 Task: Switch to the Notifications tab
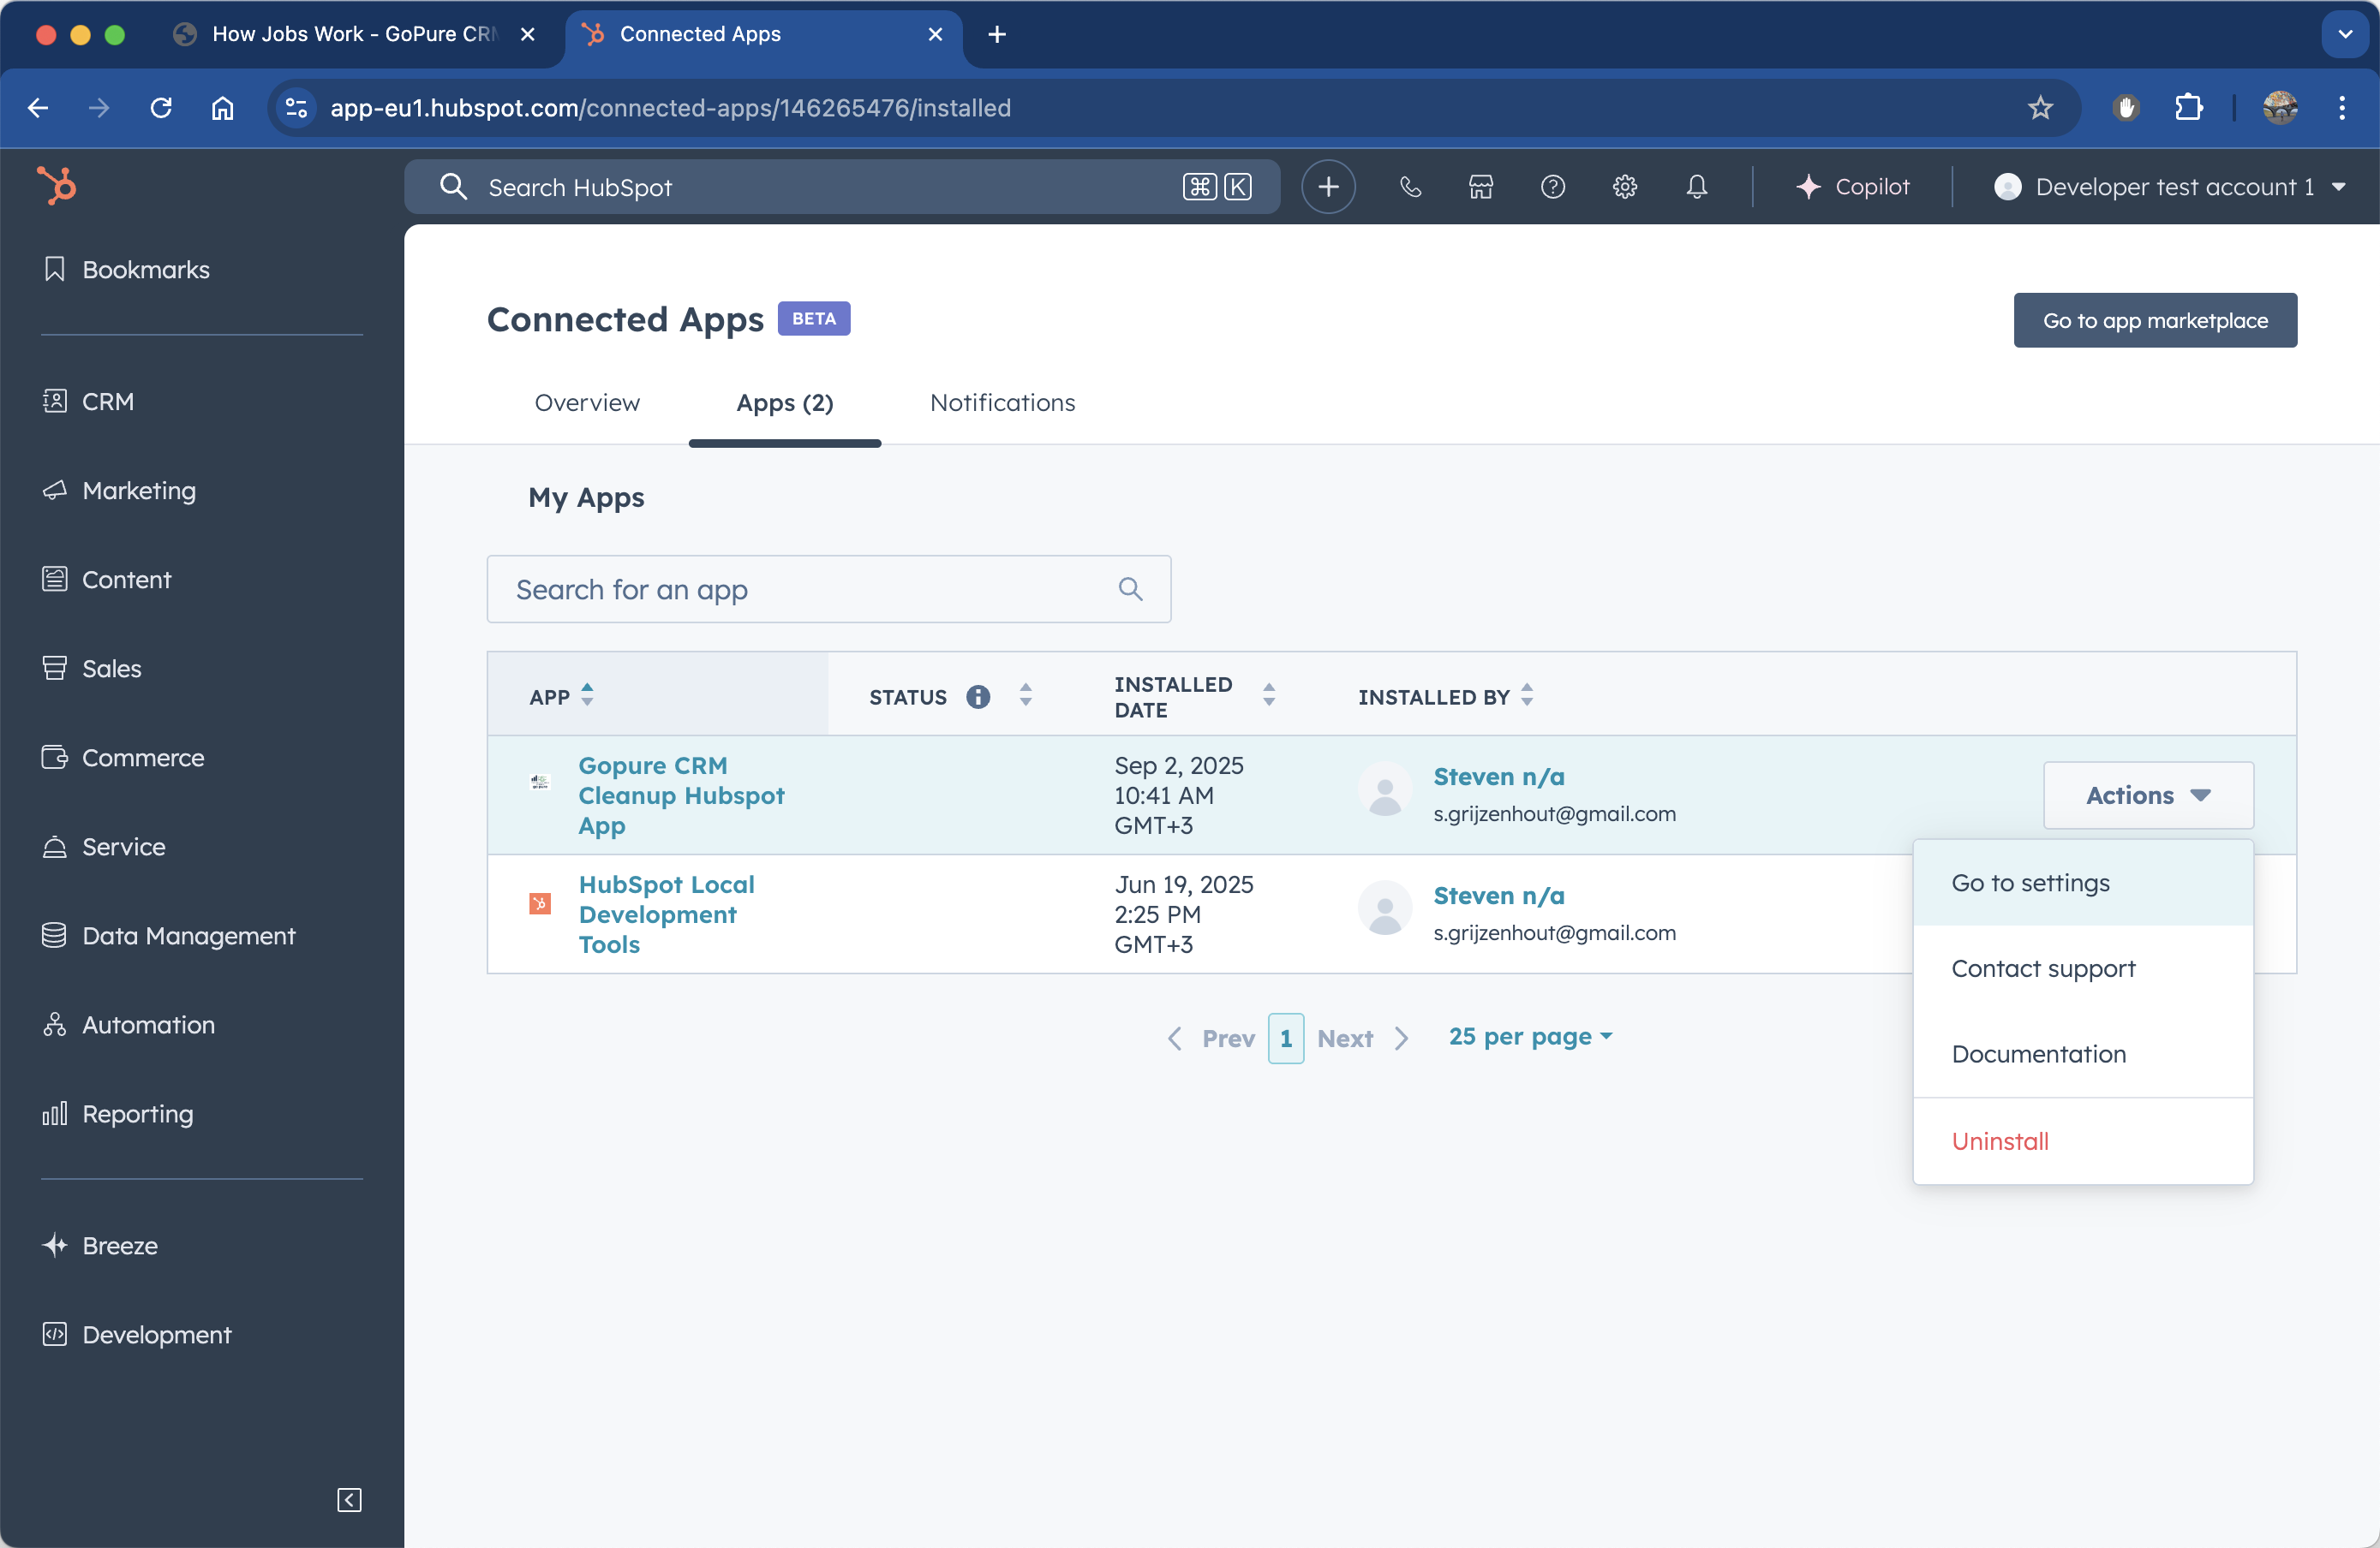(x=1002, y=402)
